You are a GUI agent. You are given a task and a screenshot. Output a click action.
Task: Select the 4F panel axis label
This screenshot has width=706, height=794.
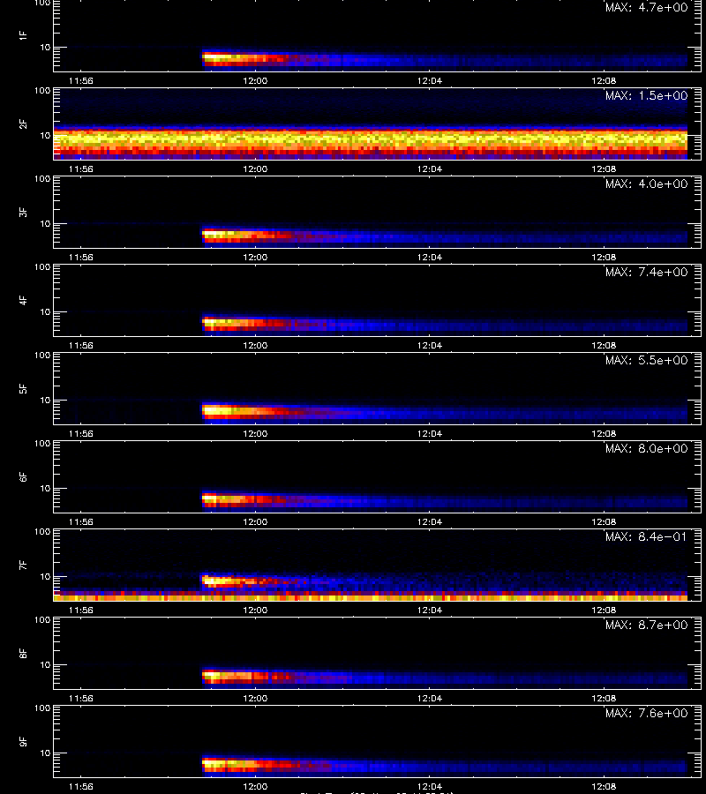[23, 300]
